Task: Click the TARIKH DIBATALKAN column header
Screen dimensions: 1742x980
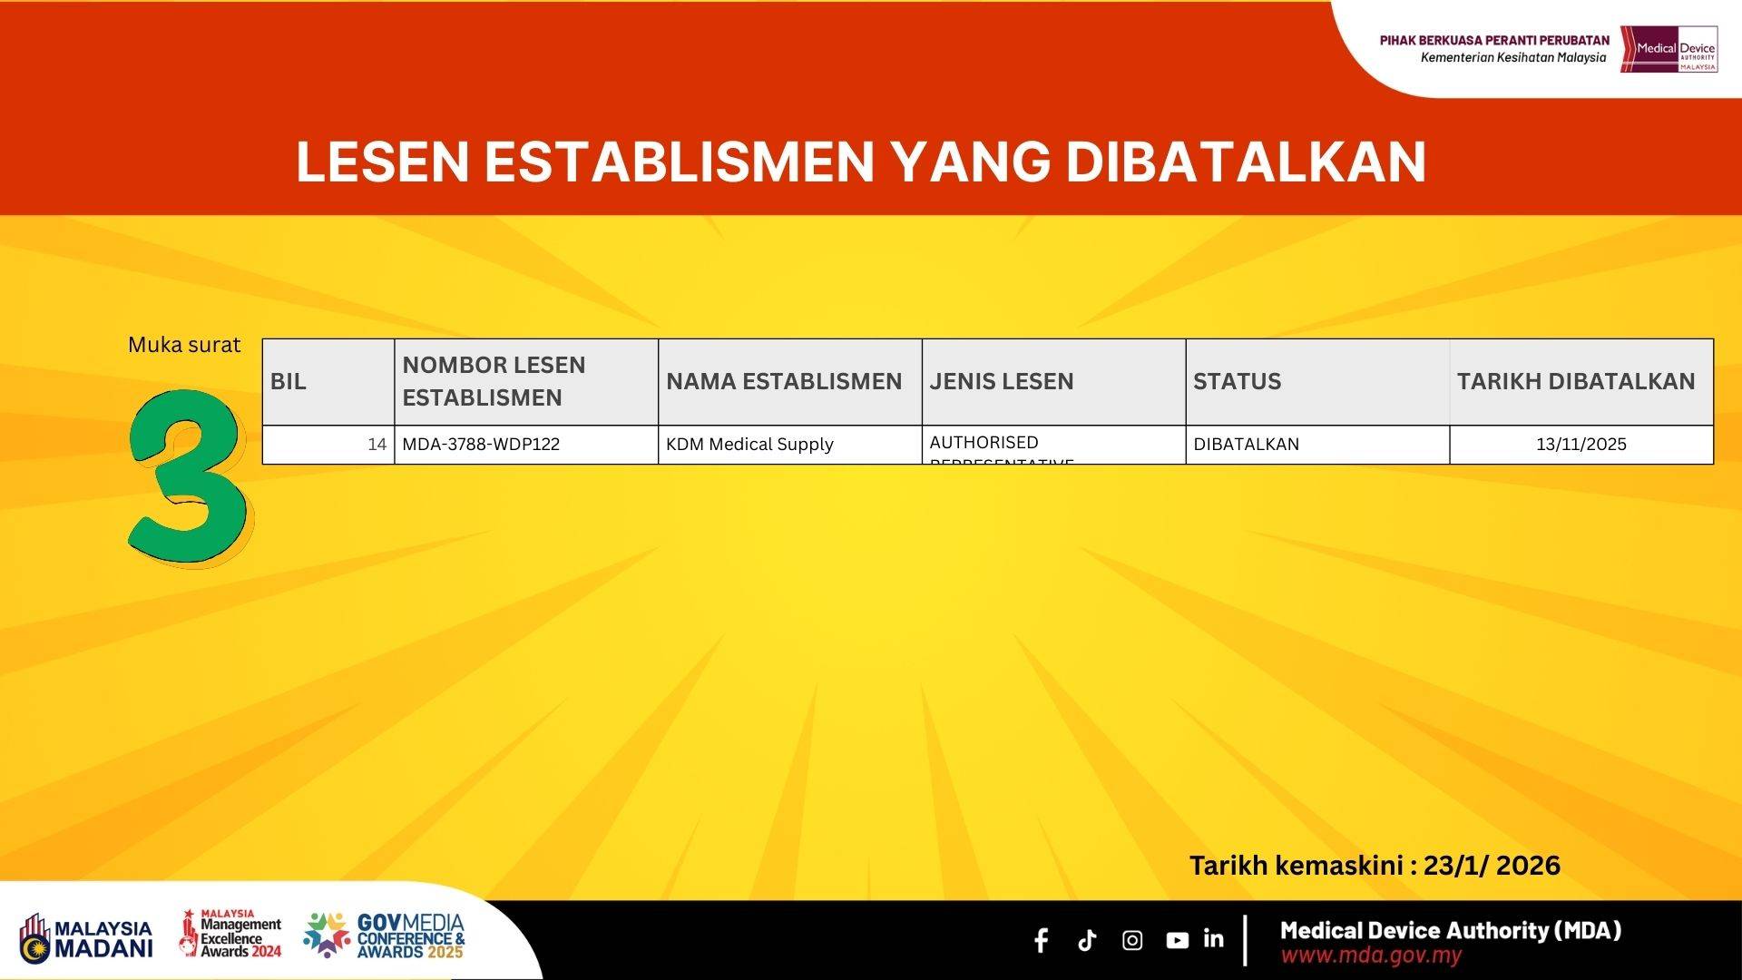Action: coord(1576,381)
